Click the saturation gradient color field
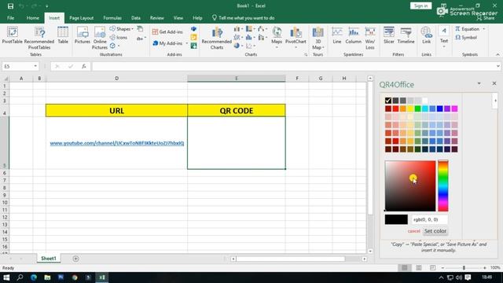 pyautogui.click(x=410, y=186)
